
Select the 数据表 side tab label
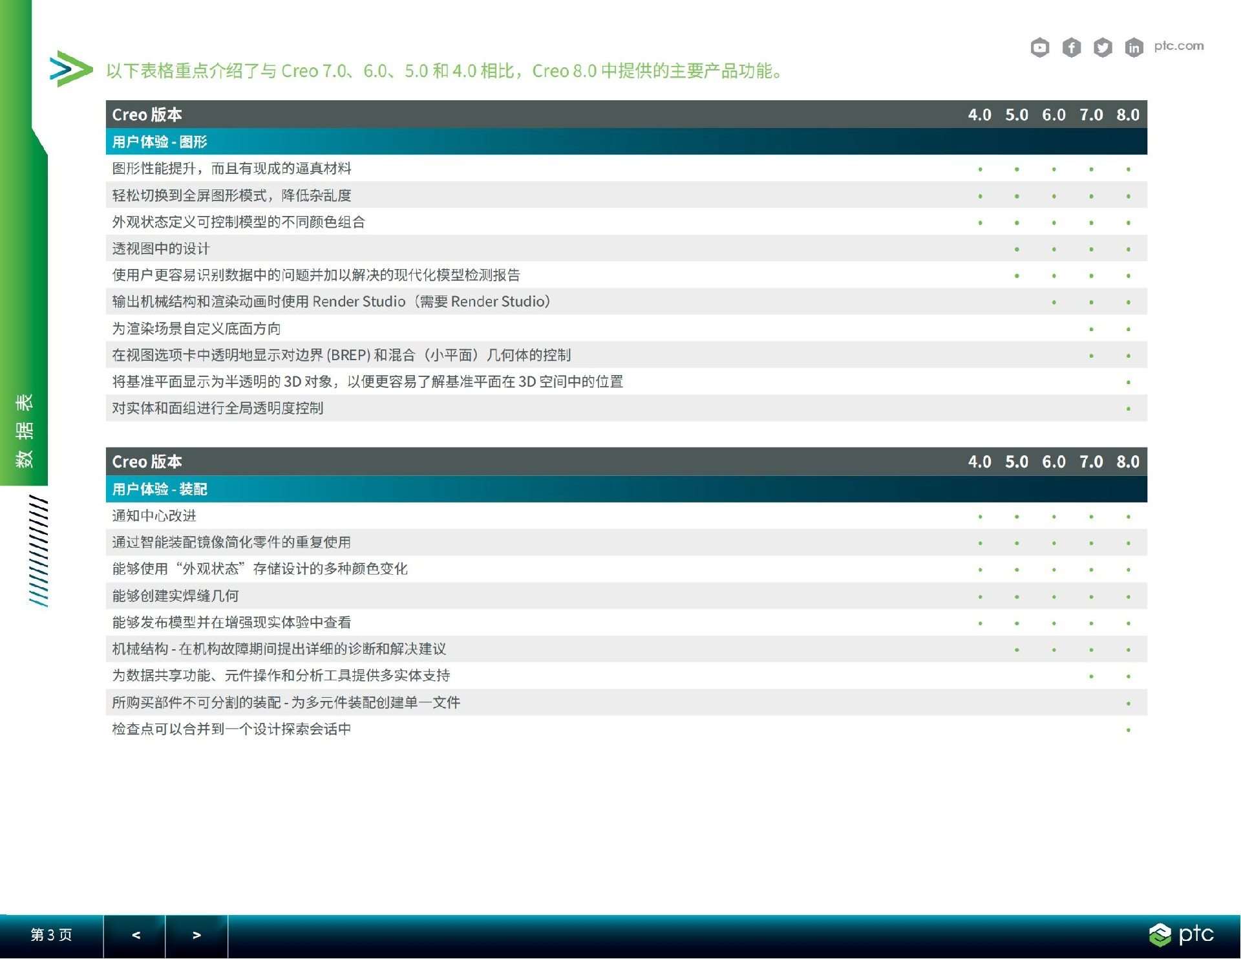(24, 431)
